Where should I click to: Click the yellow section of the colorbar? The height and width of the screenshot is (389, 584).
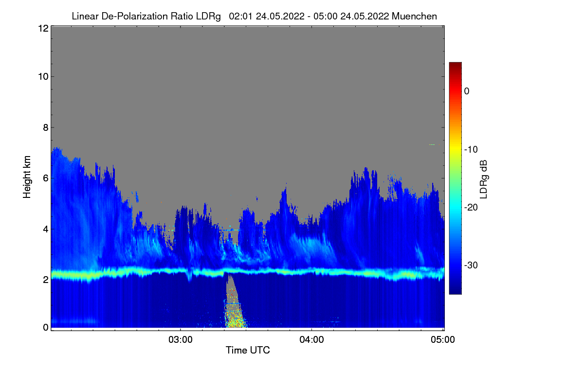pos(455,150)
